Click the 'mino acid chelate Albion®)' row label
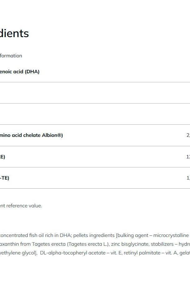 coord(31,135)
